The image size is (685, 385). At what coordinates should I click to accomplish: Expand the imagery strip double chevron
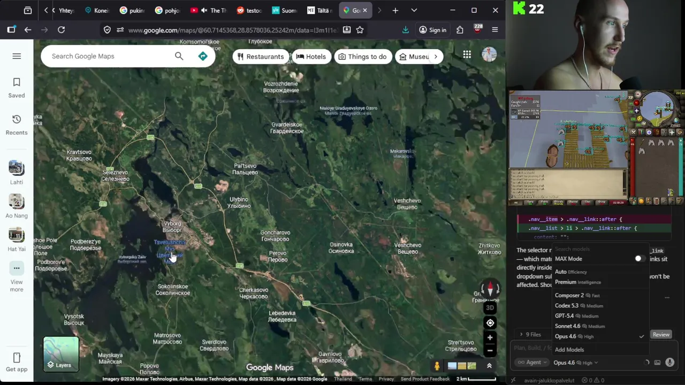pos(489,366)
